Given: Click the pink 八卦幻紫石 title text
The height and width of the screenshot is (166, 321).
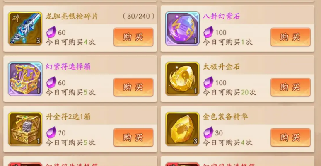Looking at the screenshot, I should click(221, 16).
